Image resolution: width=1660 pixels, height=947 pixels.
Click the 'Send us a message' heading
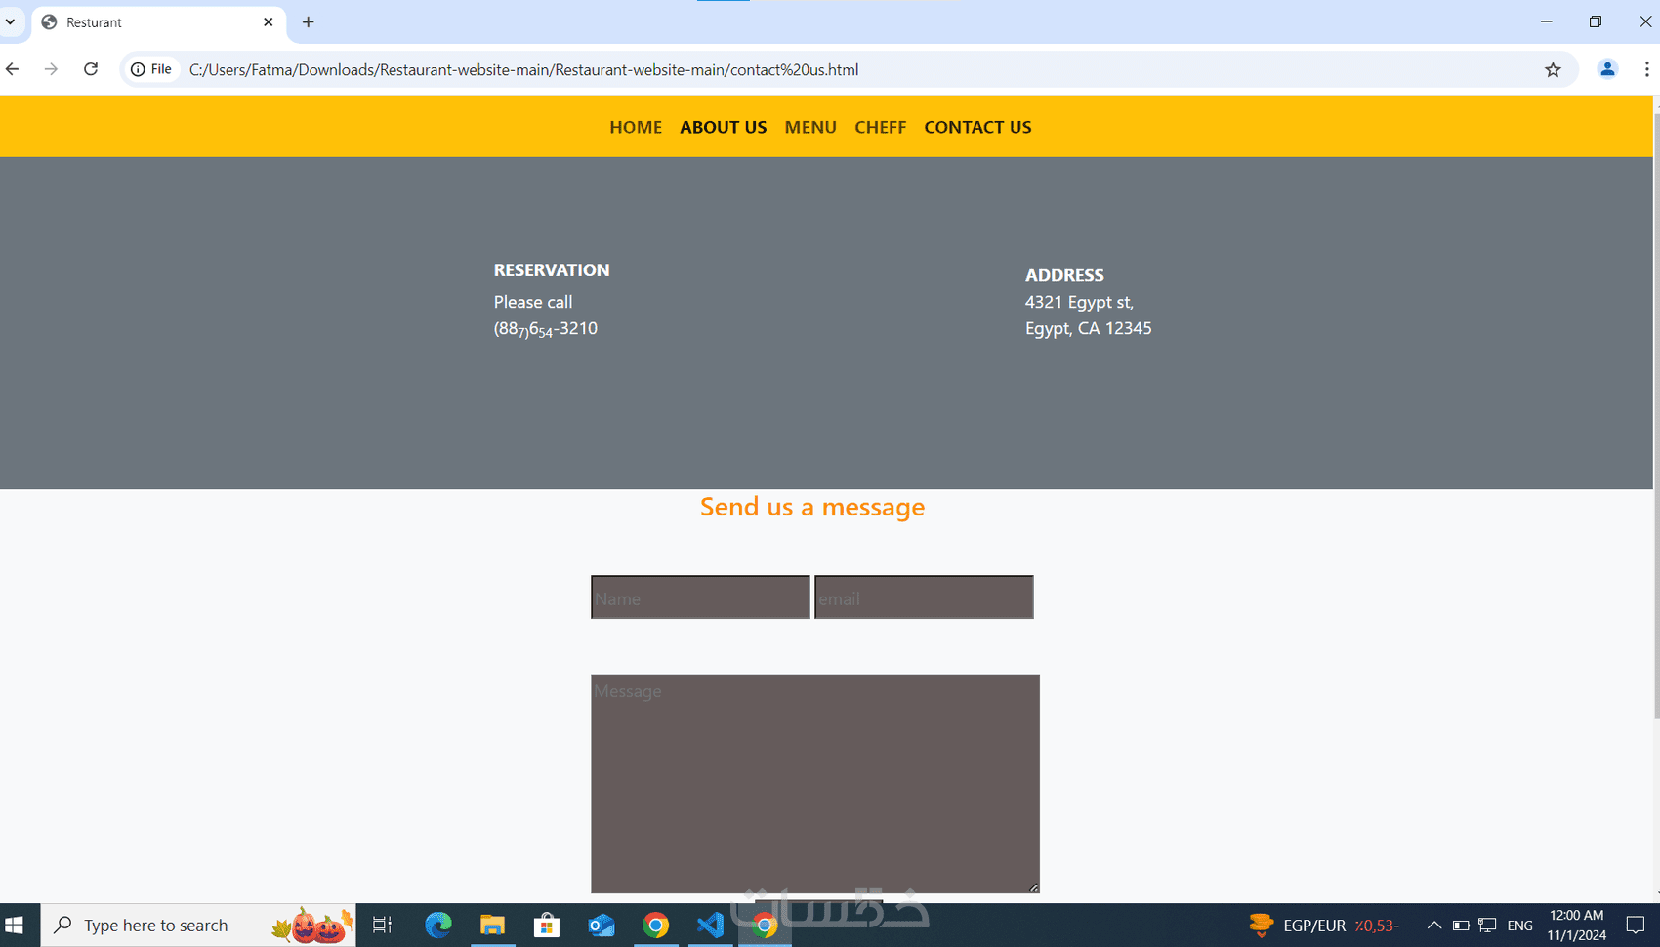[812, 507]
